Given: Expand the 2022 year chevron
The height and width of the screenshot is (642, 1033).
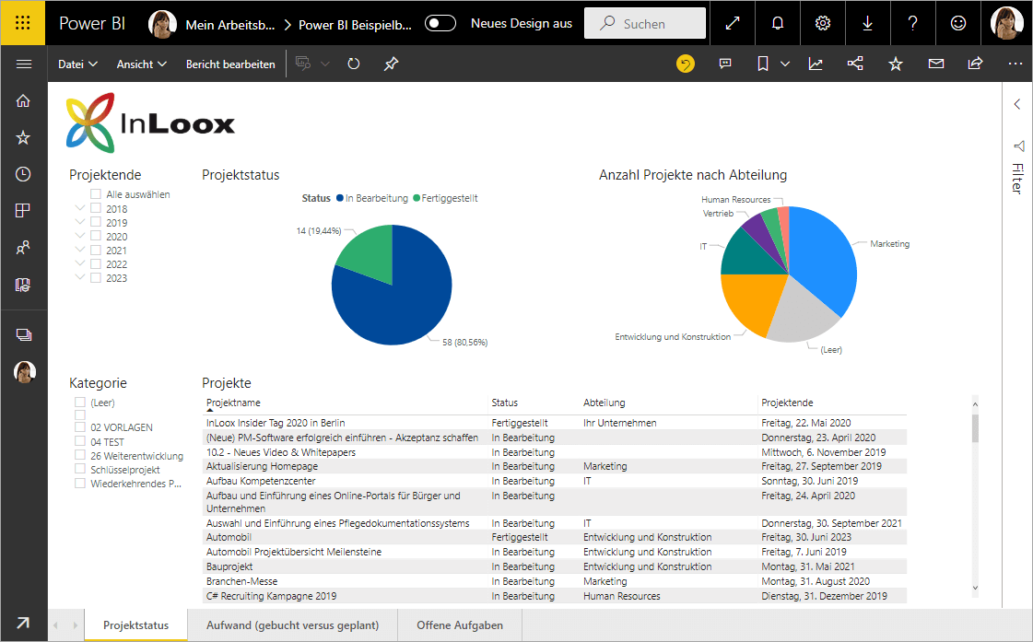Looking at the screenshot, I should pos(80,263).
